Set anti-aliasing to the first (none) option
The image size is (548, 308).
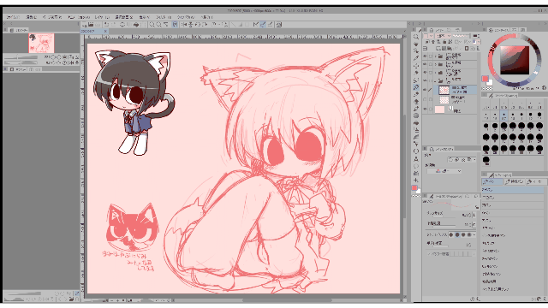click(451, 234)
